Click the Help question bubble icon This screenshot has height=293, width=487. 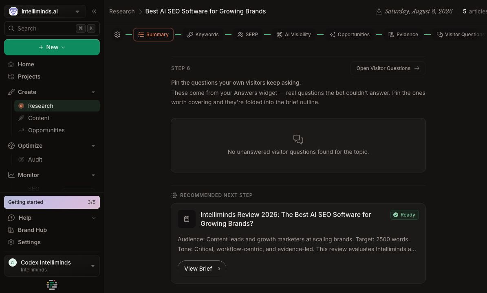(x=11, y=218)
